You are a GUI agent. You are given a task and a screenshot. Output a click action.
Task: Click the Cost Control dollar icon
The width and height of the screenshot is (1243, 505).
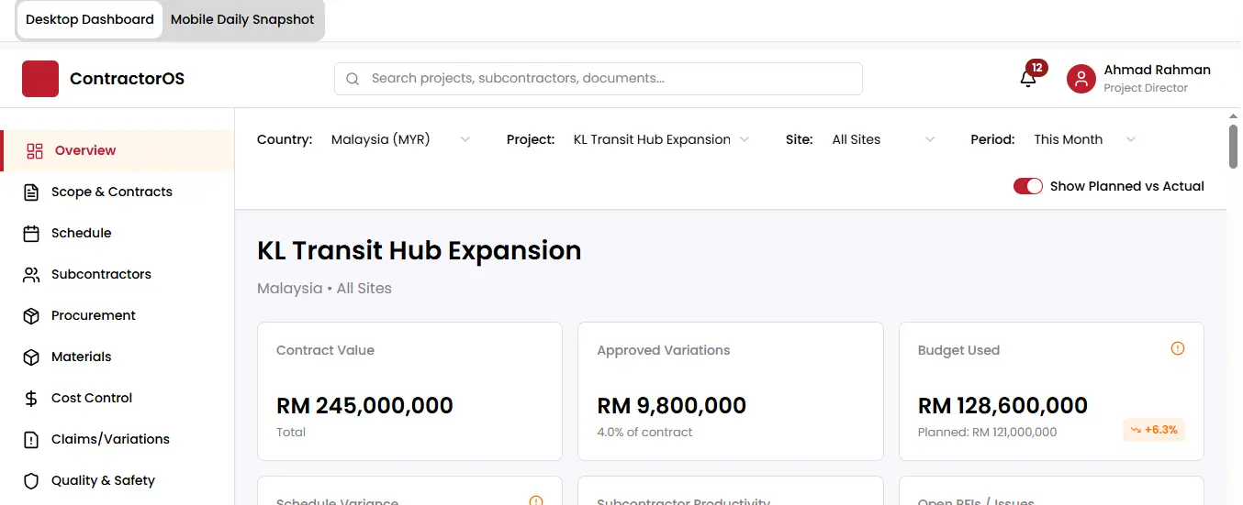(x=31, y=399)
